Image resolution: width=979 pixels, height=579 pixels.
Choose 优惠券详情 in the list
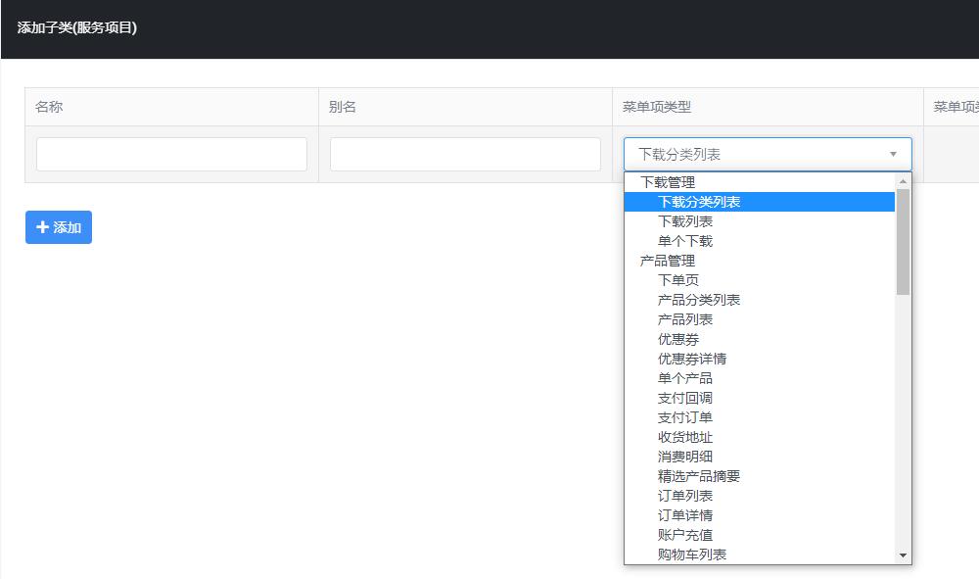pos(692,359)
